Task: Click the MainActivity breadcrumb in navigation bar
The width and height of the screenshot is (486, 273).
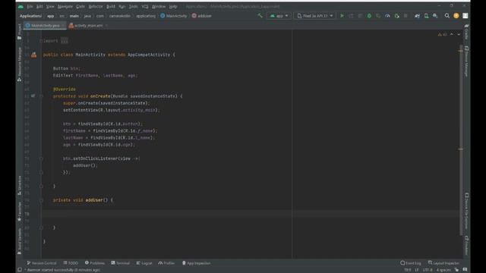Action: [x=174, y=16]
